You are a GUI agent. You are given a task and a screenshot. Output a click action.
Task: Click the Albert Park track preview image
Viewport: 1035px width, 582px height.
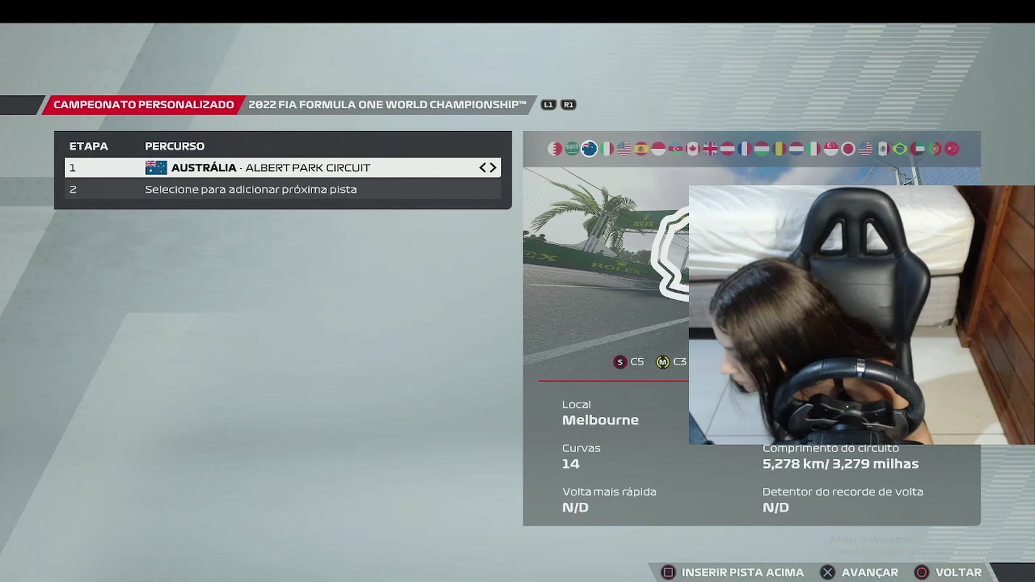(606, 273)
